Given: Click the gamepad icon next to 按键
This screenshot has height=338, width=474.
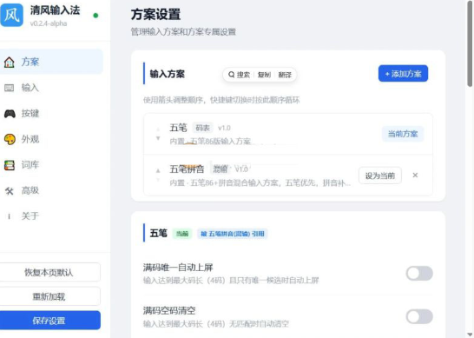Looking at the screenshot, I should [10, 114].
